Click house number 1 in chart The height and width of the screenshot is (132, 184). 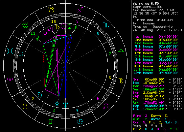(x=21, y=78)
